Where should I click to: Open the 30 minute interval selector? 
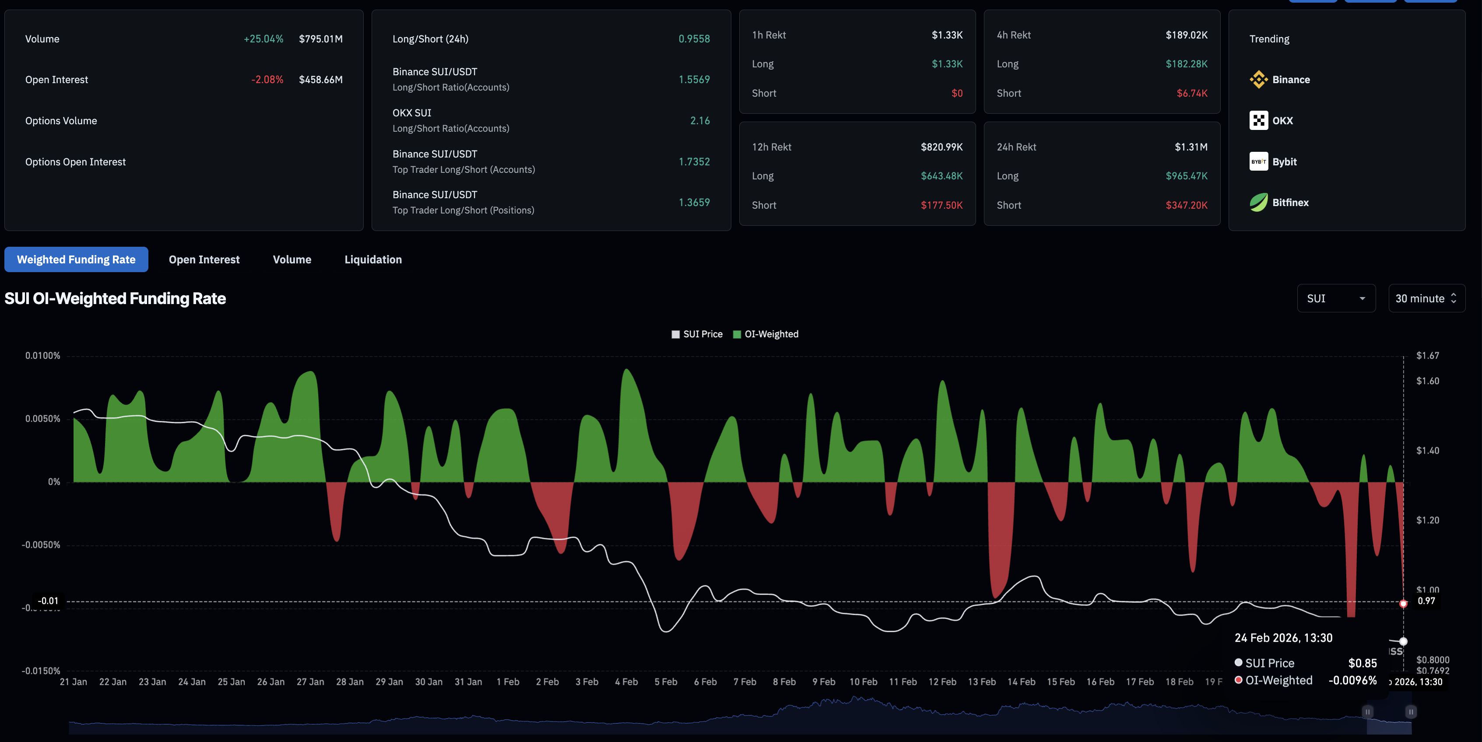point(1419,298)
